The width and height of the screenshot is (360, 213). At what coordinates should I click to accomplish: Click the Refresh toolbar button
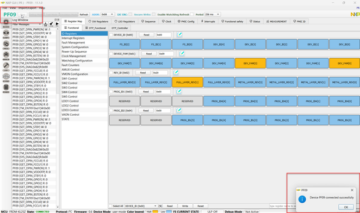point(84,15)
